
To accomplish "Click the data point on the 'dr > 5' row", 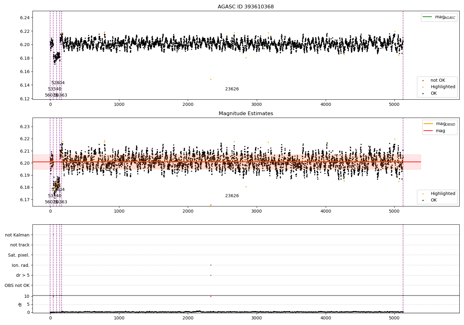I will 211,275.
